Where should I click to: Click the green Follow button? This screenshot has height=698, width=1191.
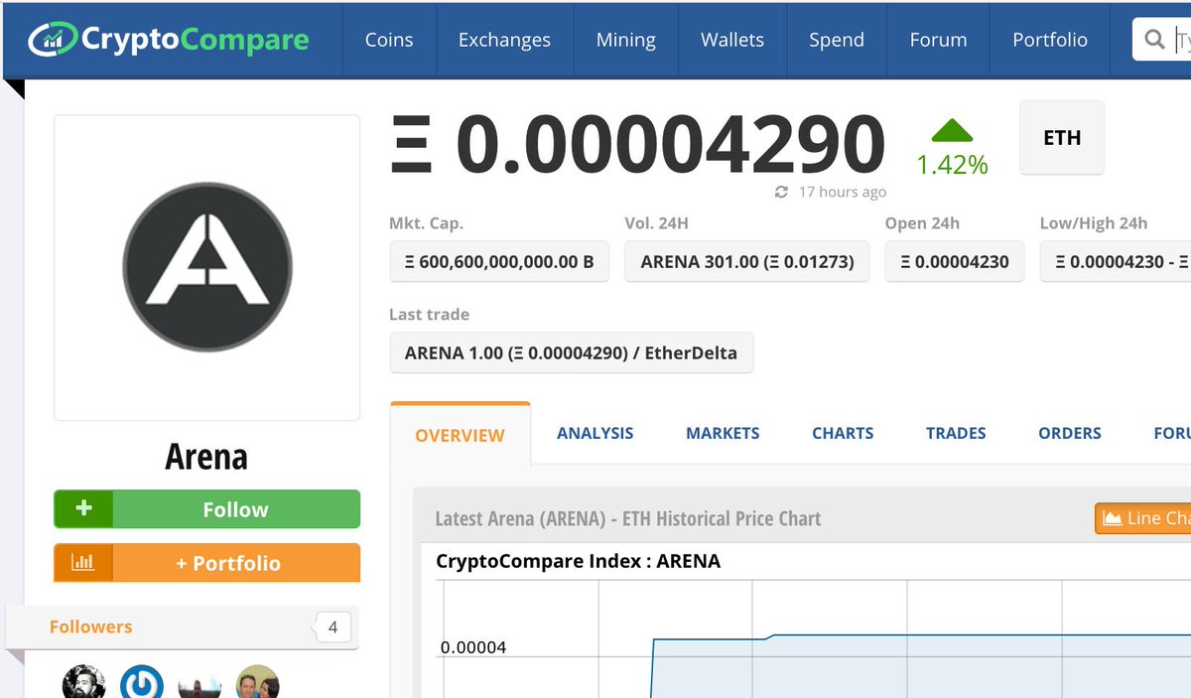pyautogui.click(x=207, y=508)
